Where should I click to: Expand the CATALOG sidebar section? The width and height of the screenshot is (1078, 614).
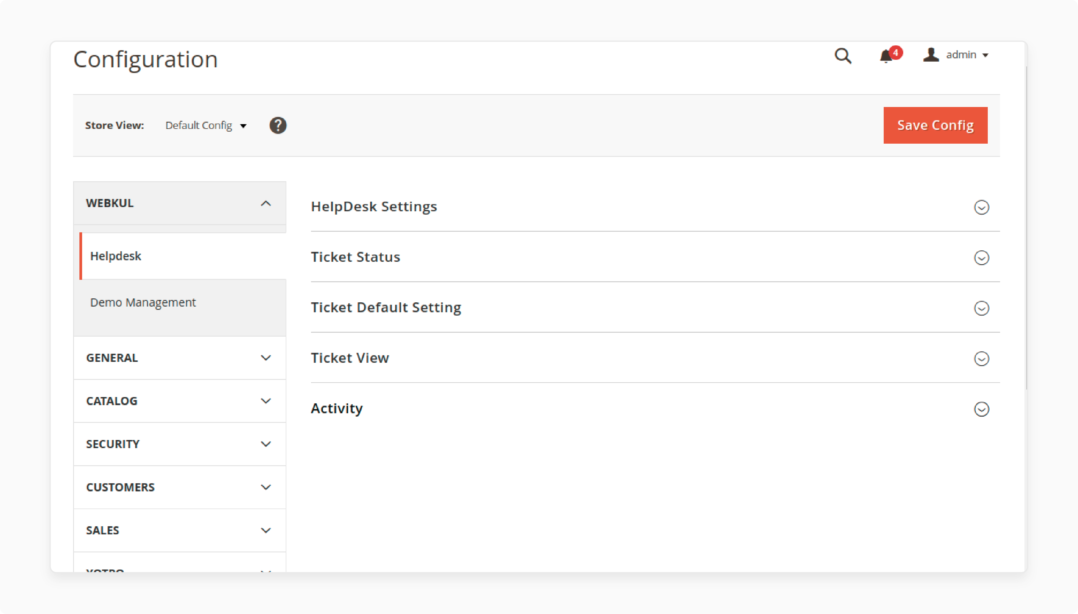tap(180, 401)
